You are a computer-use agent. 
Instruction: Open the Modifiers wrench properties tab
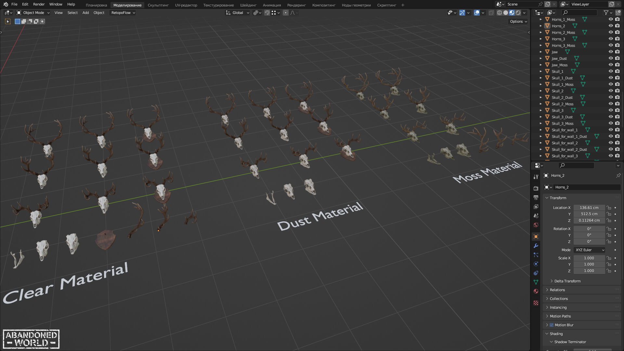(x=536, y=246)
